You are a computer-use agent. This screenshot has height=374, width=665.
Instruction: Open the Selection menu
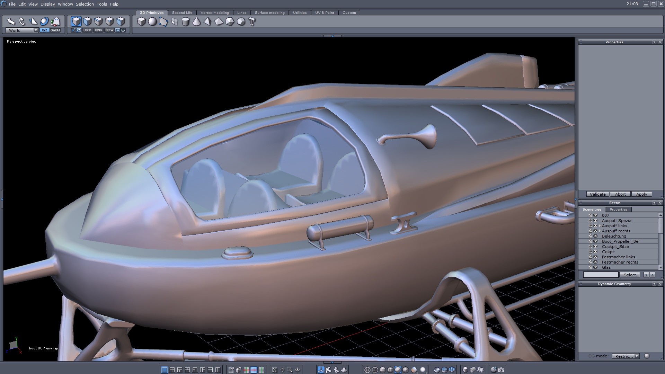click(85, 4)
